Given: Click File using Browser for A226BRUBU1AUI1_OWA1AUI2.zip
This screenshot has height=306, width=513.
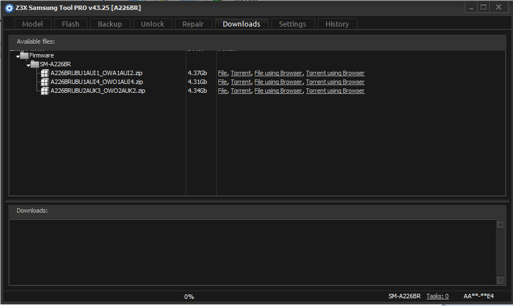Looking at the screenshot, I should [278, 73].
